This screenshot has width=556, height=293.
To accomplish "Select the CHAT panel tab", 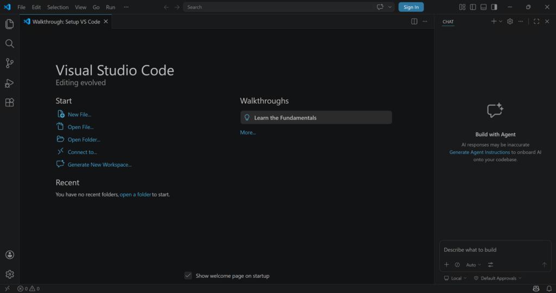I will [448, 22].
